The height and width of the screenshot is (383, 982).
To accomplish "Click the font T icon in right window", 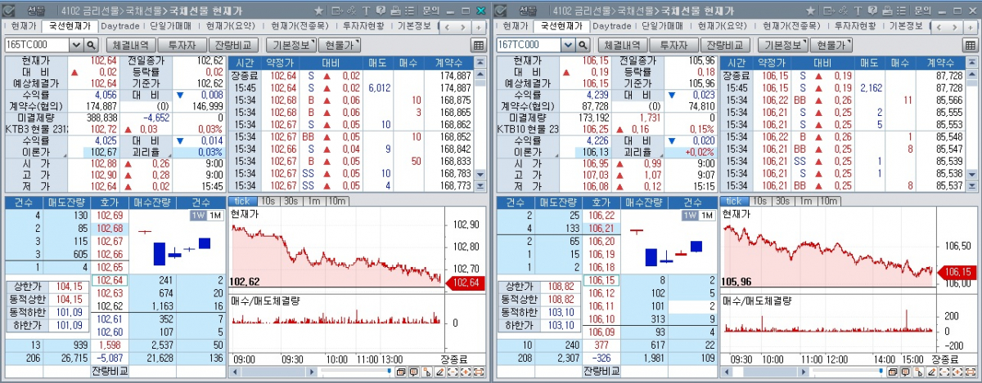I will (x=859, y=11).
